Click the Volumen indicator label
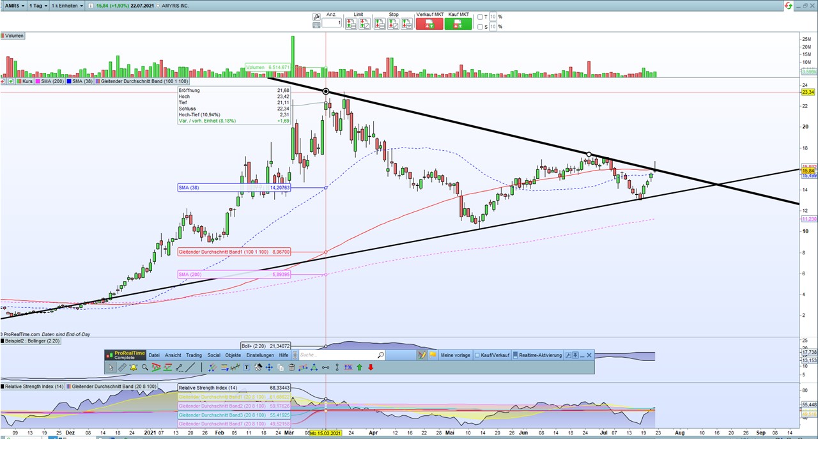Viewport: 818px width, 460px height. (x=13, y=36)
